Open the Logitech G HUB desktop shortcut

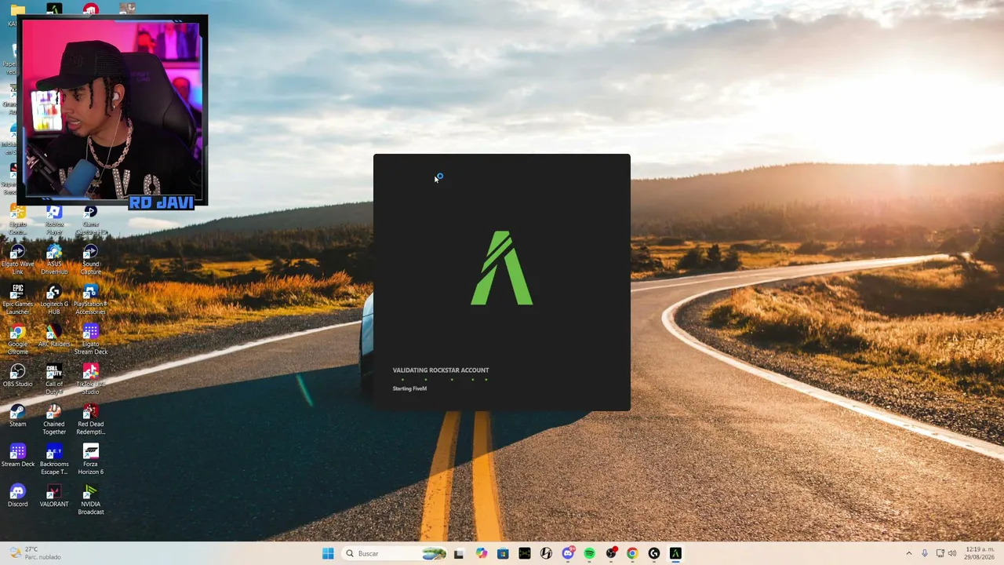coord(54,301)
